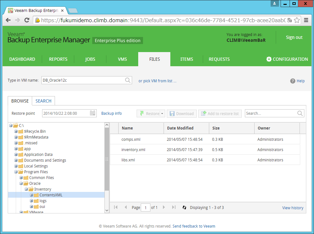
Task: Click Send feedback to Veeam link
Action: click(x=194, y=226)
